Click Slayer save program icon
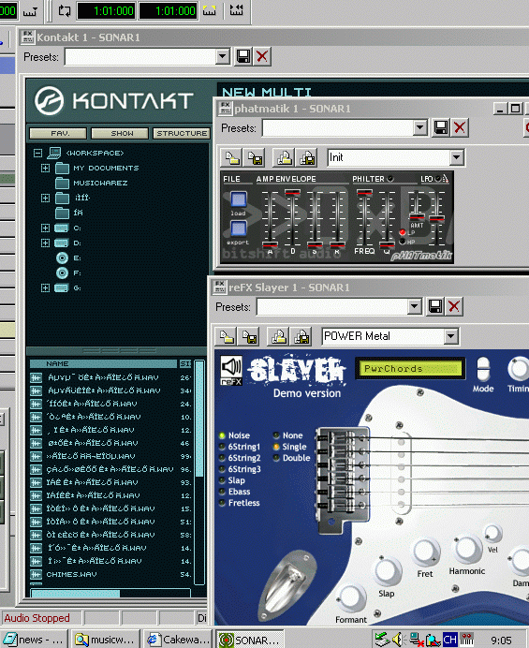 point(249,336)
